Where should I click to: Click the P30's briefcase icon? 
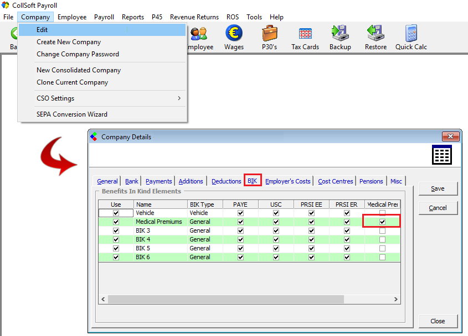pyautogui.click(x=269, y=34)
